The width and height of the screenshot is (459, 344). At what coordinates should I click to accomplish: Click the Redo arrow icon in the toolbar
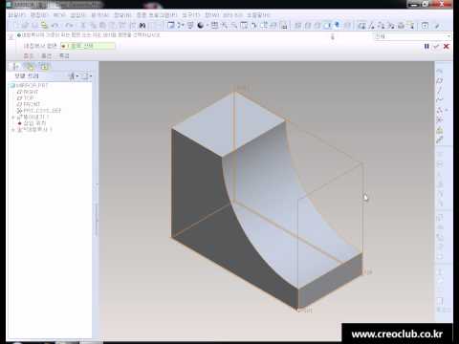point(69,26)
